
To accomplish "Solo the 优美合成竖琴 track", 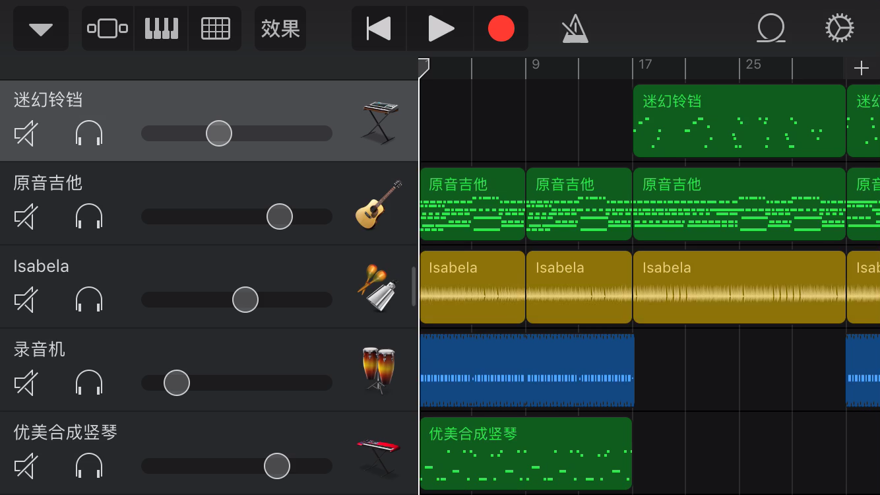I will (89, 467).
